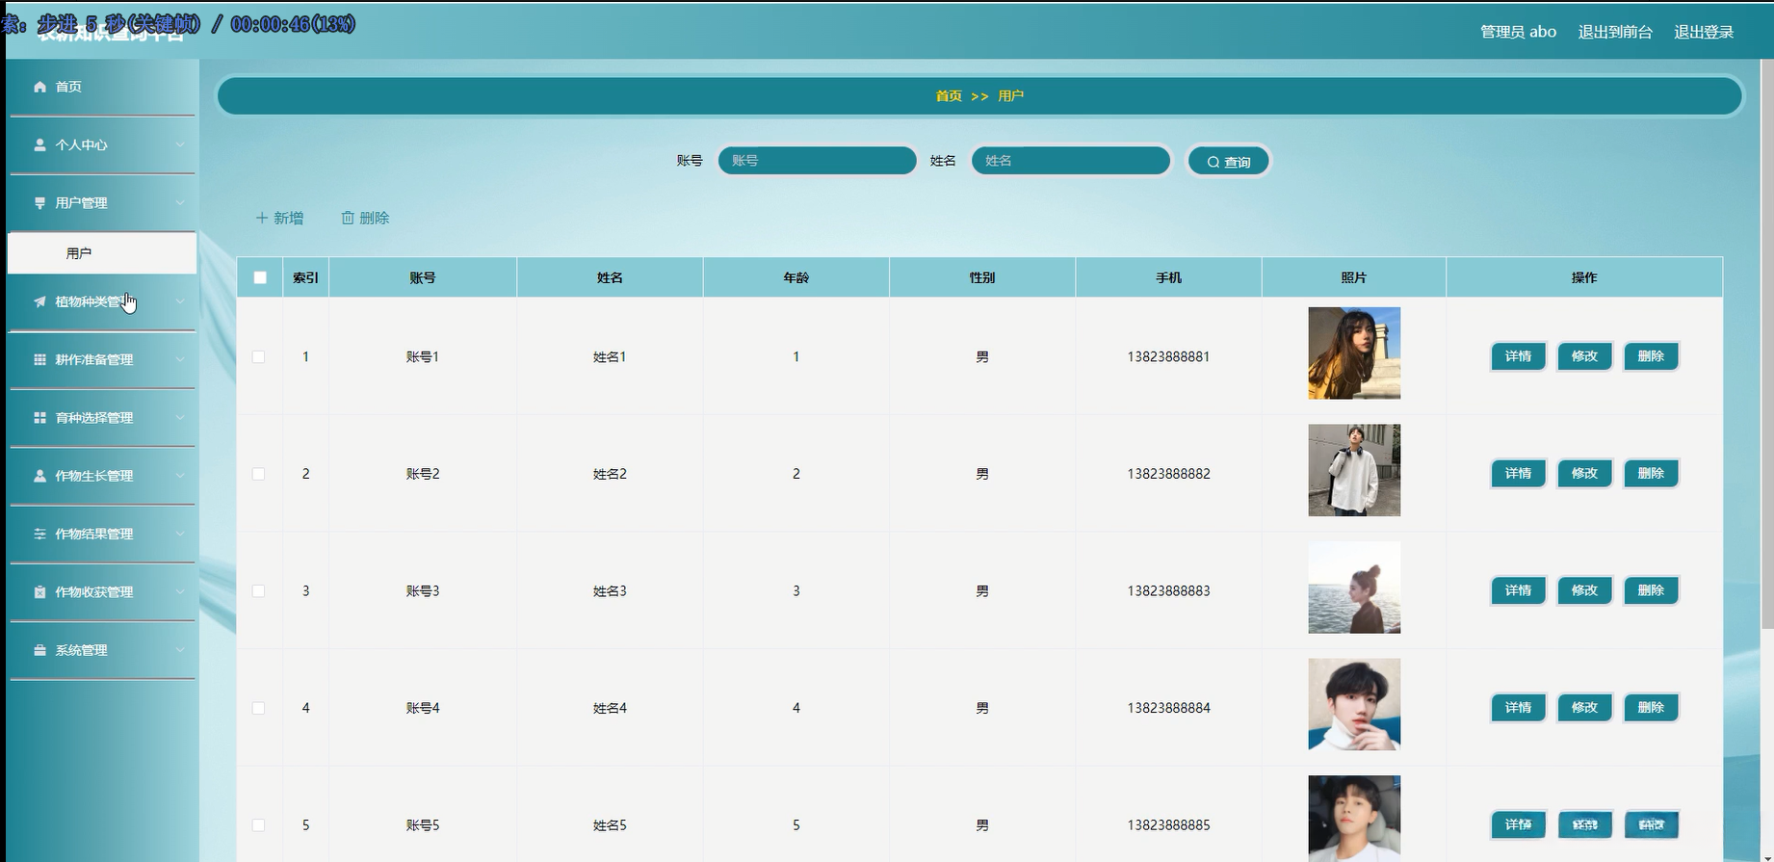Click the paper-plane icon beside 植物种类管理
Image resolution: width=1774 pixels, height=862 pixels.
pyautogui.click(x=39, y=301)
